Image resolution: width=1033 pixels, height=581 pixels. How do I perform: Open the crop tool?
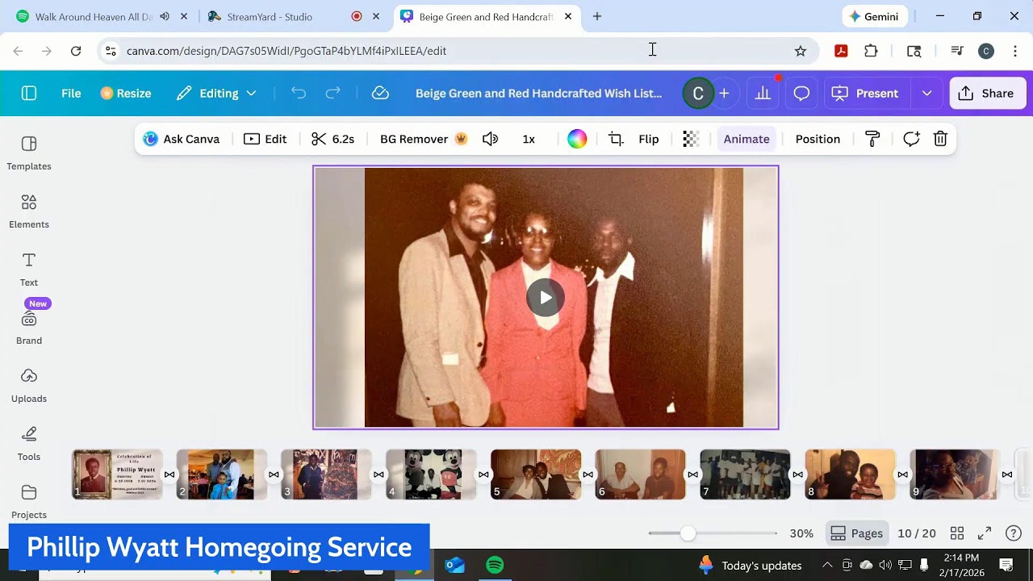click(x=616, y=139)
